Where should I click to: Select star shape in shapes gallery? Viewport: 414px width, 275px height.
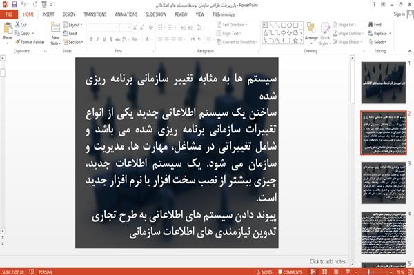[x=296, y=41]
